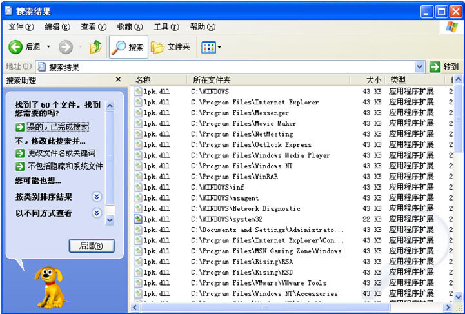Open the address bar dropdown
Viewport: 465px width, 314px height.
tap(419, 67)
